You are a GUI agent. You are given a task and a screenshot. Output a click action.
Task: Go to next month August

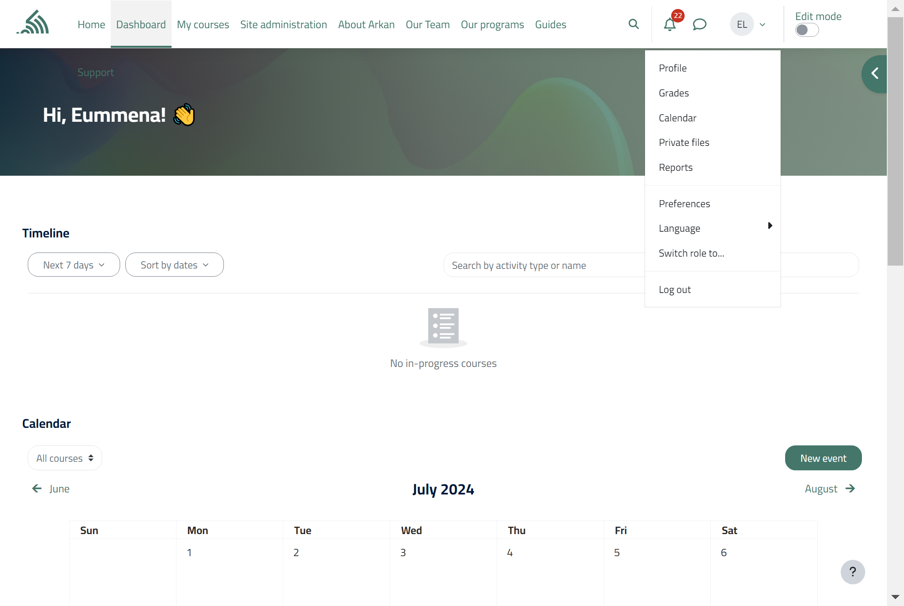pos(830,489)
